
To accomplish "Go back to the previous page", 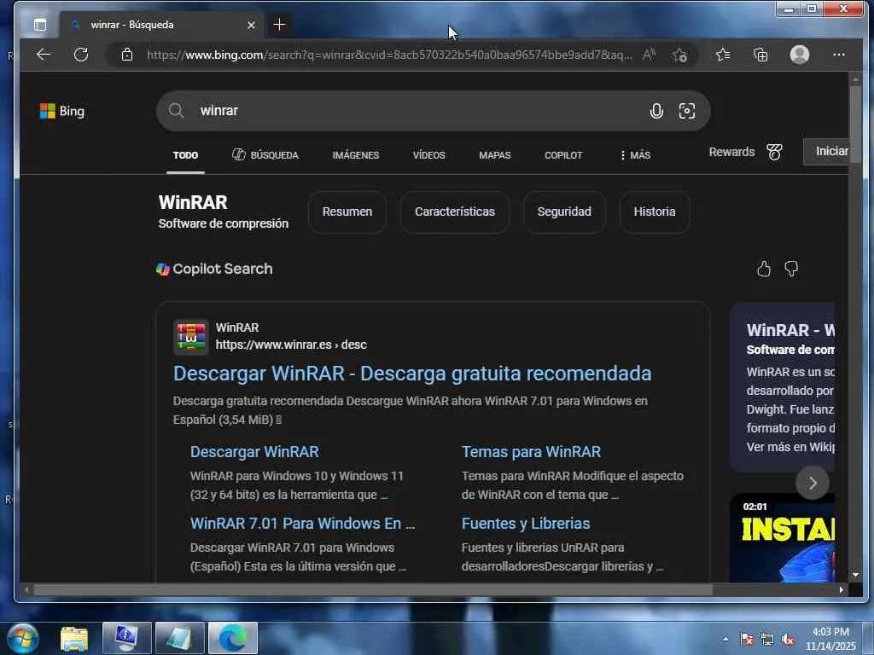I will [44, 55].
